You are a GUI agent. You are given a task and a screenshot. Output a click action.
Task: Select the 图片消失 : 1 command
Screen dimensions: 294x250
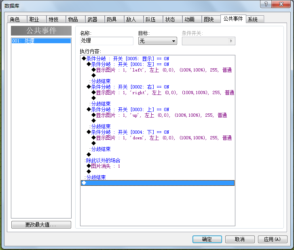tap(158, 166)
